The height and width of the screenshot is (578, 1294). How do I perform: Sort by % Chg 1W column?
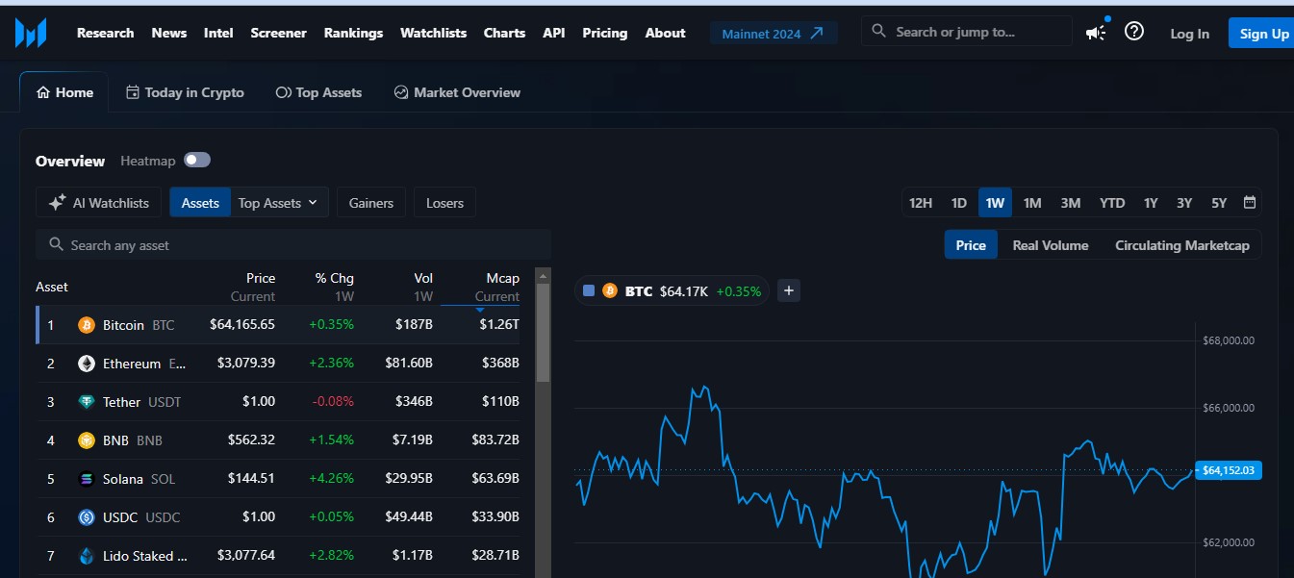[x=334, y=287]
